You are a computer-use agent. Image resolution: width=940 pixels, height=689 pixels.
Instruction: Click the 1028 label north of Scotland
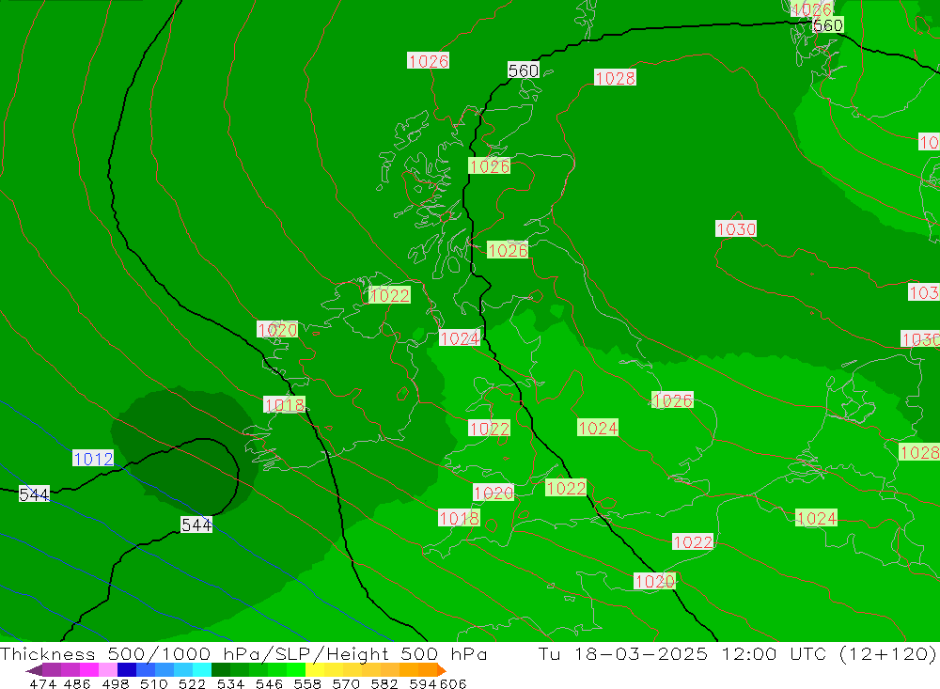coord(615,78)
